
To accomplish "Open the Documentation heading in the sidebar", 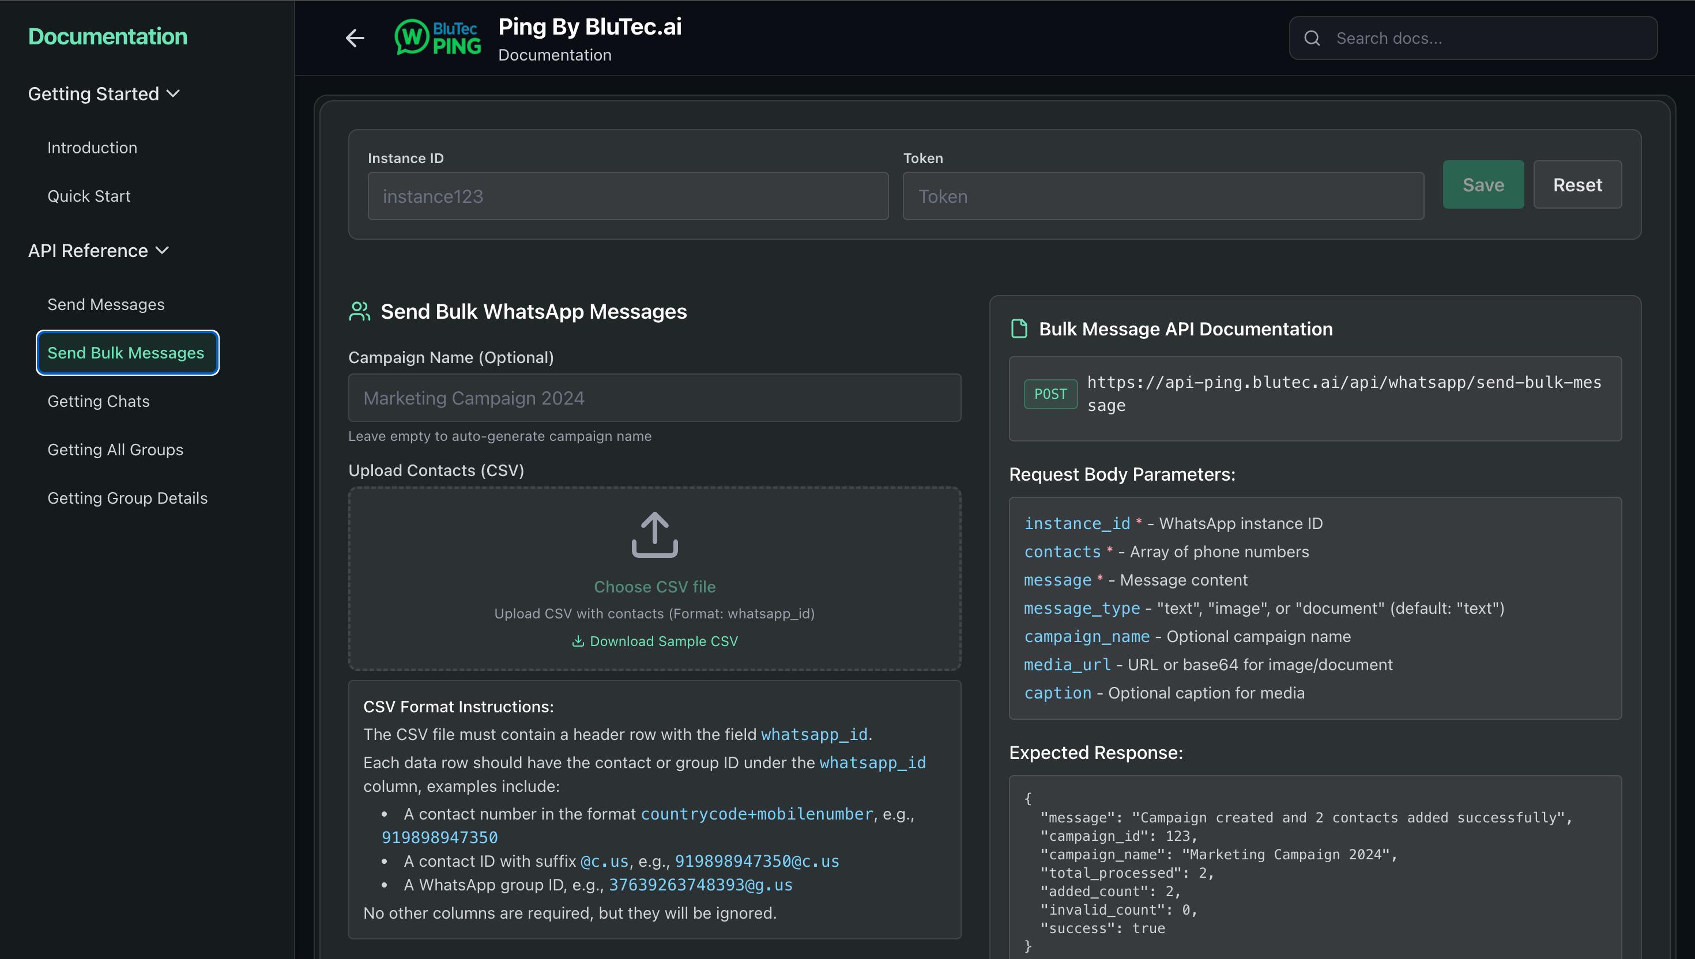I will [107, 36].
